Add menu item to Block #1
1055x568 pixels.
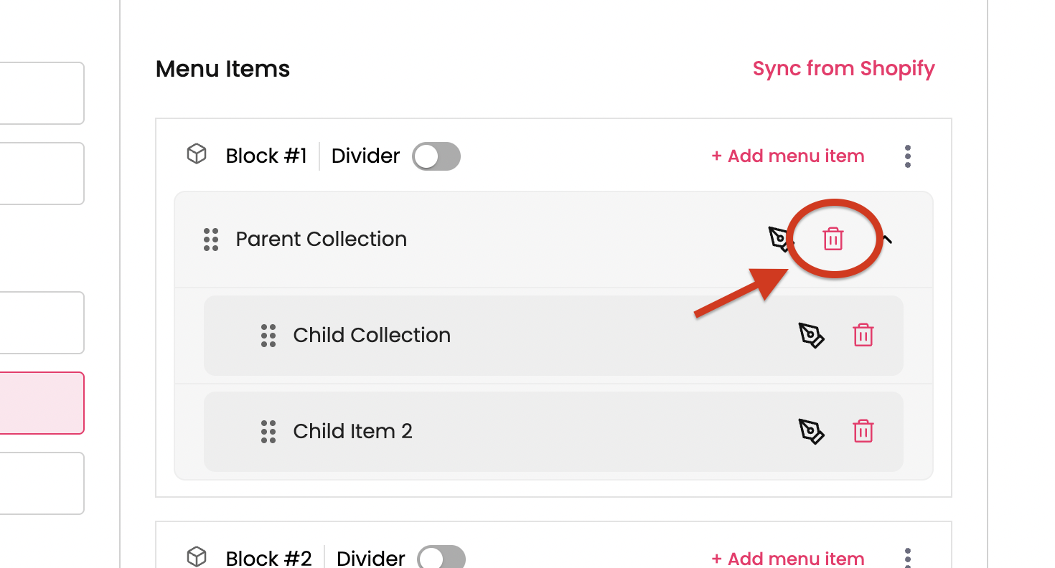[x=787, y=156]
